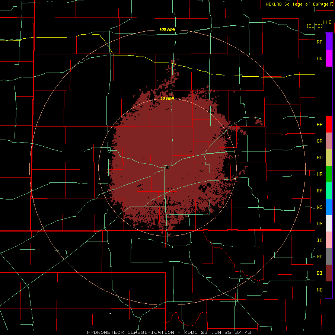Screen dimensions: 335x335
Task: Click the ND legend label
Action: click(320, 290)
